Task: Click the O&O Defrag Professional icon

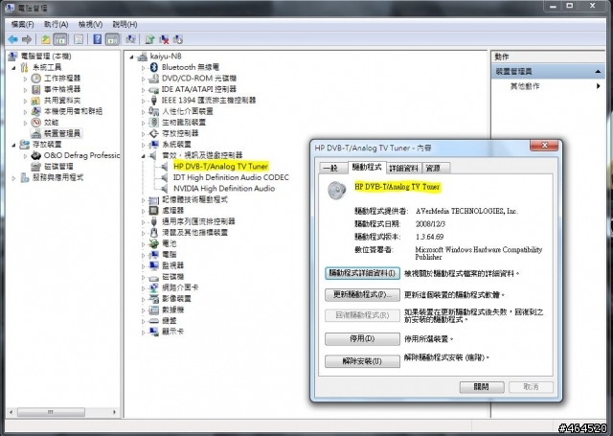Action: [36, 155]
